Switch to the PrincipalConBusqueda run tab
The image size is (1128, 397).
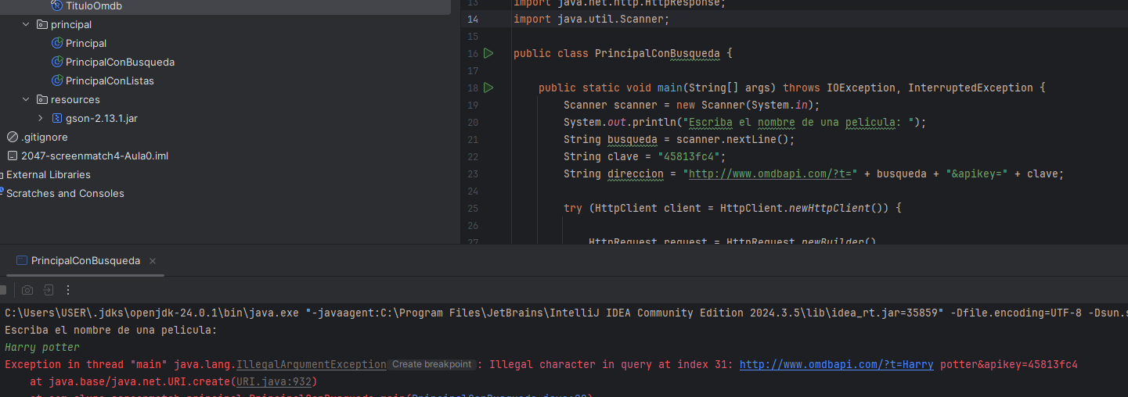tap(85, 260)
